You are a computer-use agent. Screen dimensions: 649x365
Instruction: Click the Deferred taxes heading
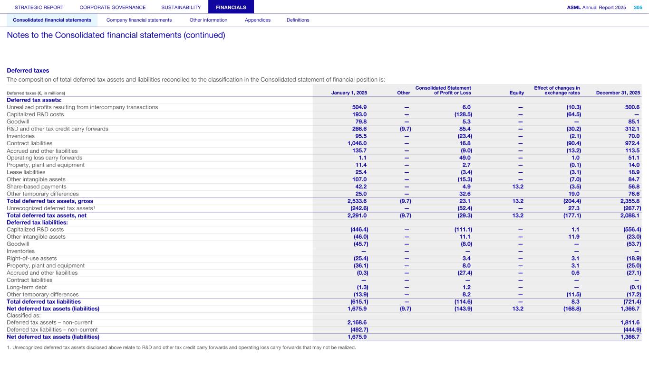pyautogui.click(x=28, y=70)
